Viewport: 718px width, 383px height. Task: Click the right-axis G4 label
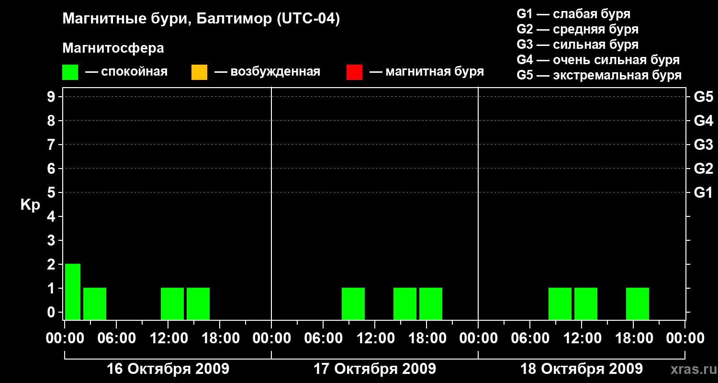click(x=703, y=121)
